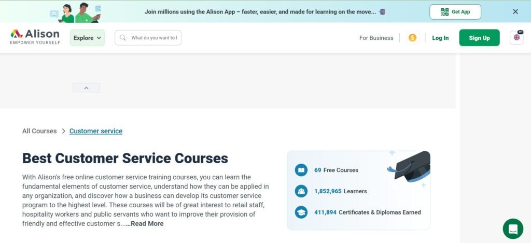Open the language selector flag icon

516,38
